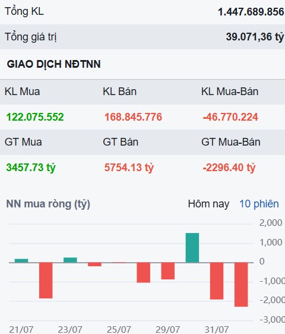Click the 'NN mua ròng (tỷ)' chart title
The image size is (285, 334).
[48, 204]
